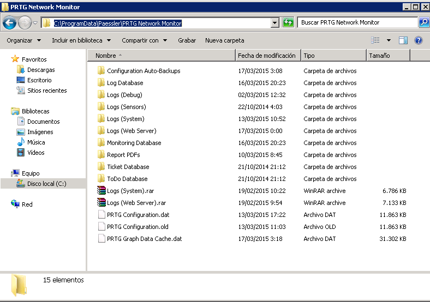Image resolution: width=430 pixels, height=302 pixels.
Task: Open the Organizar menu
Action: pos(24,40)
